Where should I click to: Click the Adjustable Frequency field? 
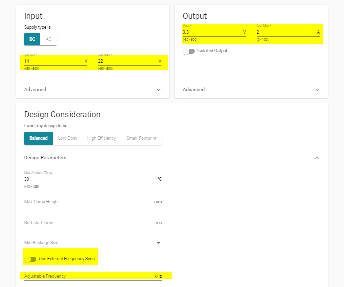pyautogui.click(x=88, y=276)
